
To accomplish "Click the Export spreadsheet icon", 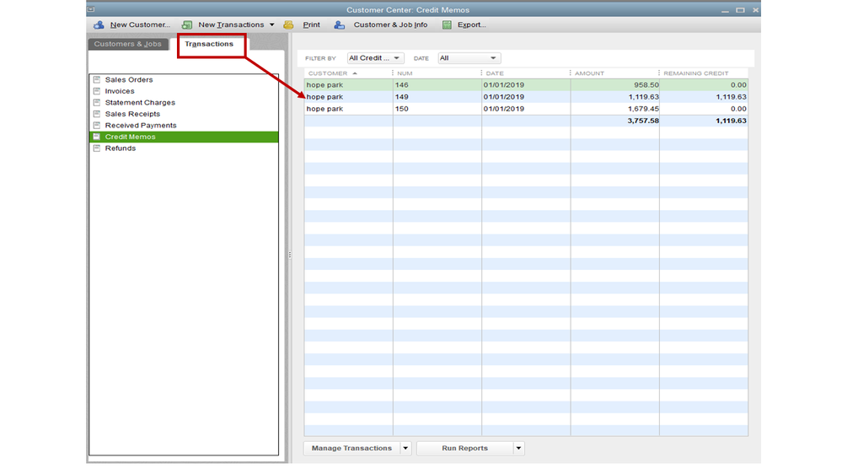I will coord(447,24).
